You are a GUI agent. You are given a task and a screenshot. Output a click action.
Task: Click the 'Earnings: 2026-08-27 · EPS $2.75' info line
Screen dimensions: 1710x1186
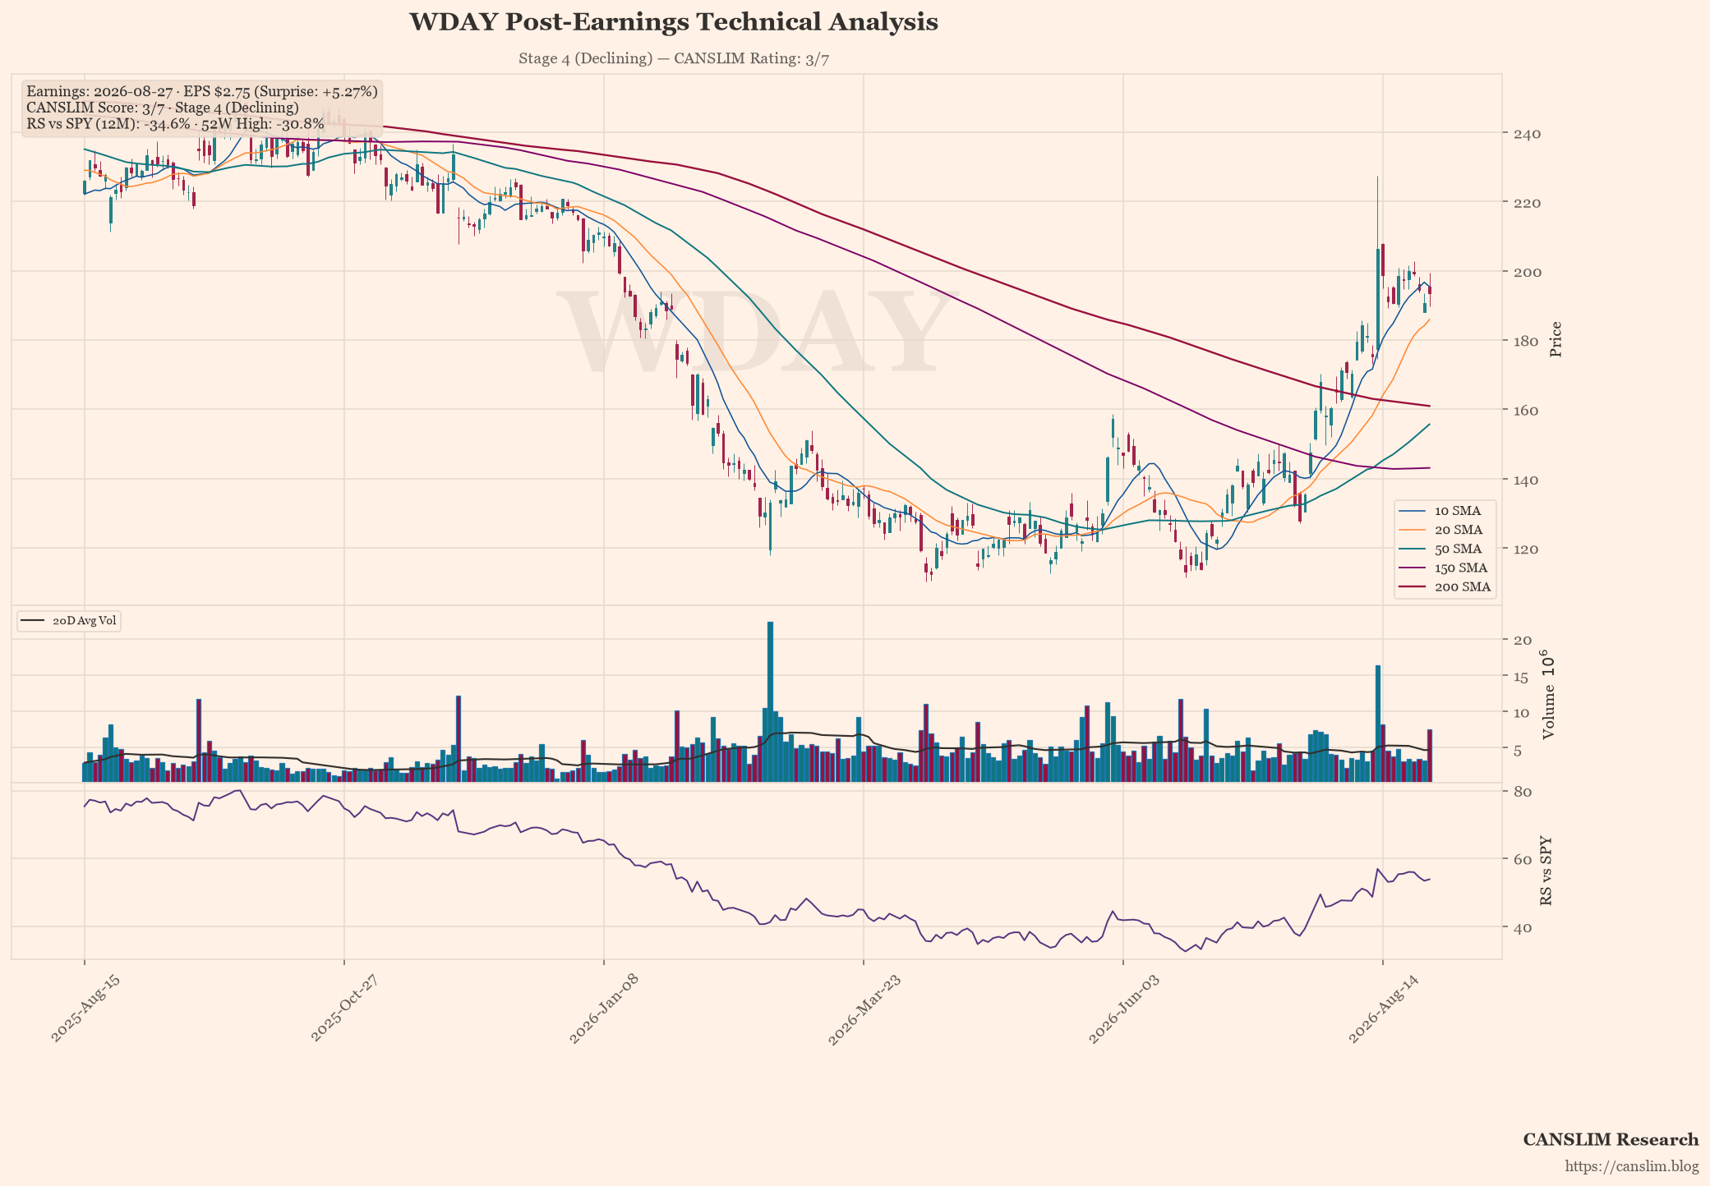[x=202, y=91]
